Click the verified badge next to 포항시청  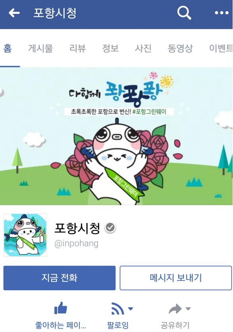click(x=110, y=227)
